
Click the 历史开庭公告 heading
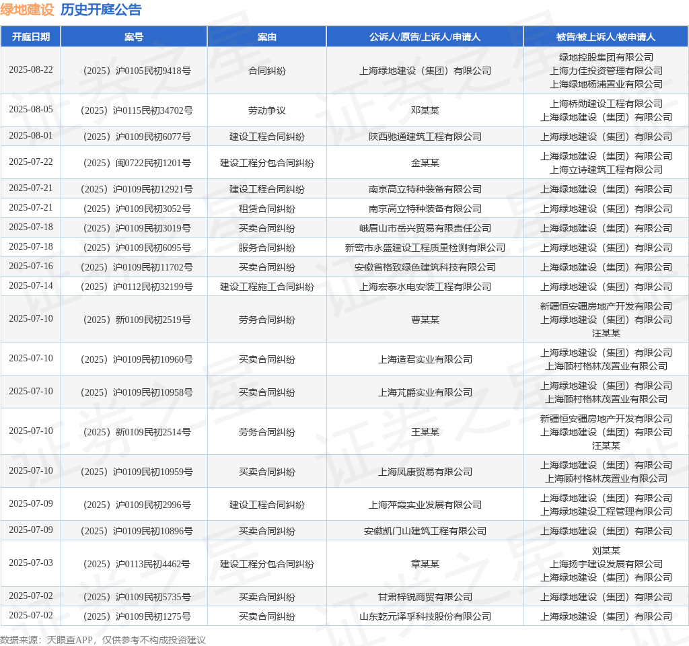coord(101,9)
